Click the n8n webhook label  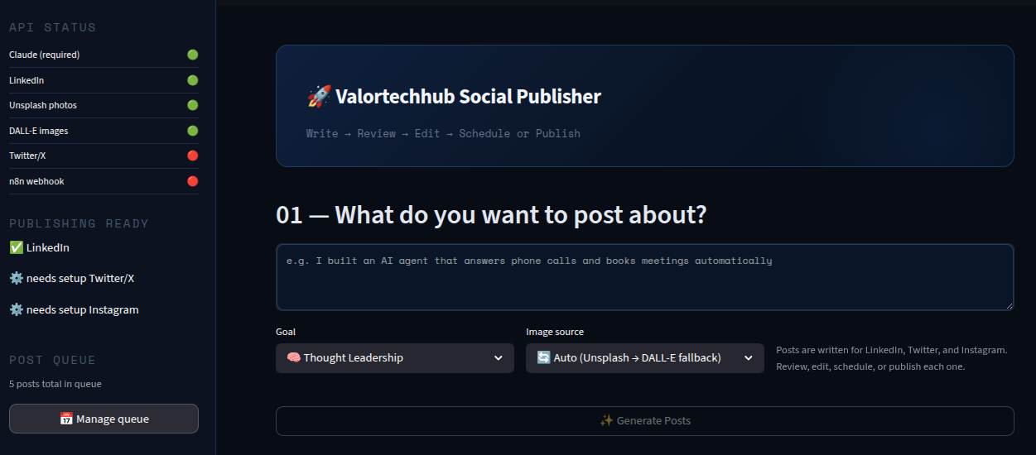[x=36, y=181]
